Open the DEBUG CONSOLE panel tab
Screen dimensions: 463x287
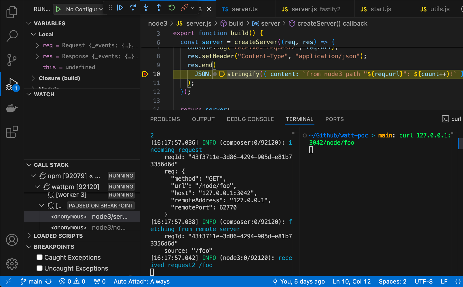pos(250,119)
